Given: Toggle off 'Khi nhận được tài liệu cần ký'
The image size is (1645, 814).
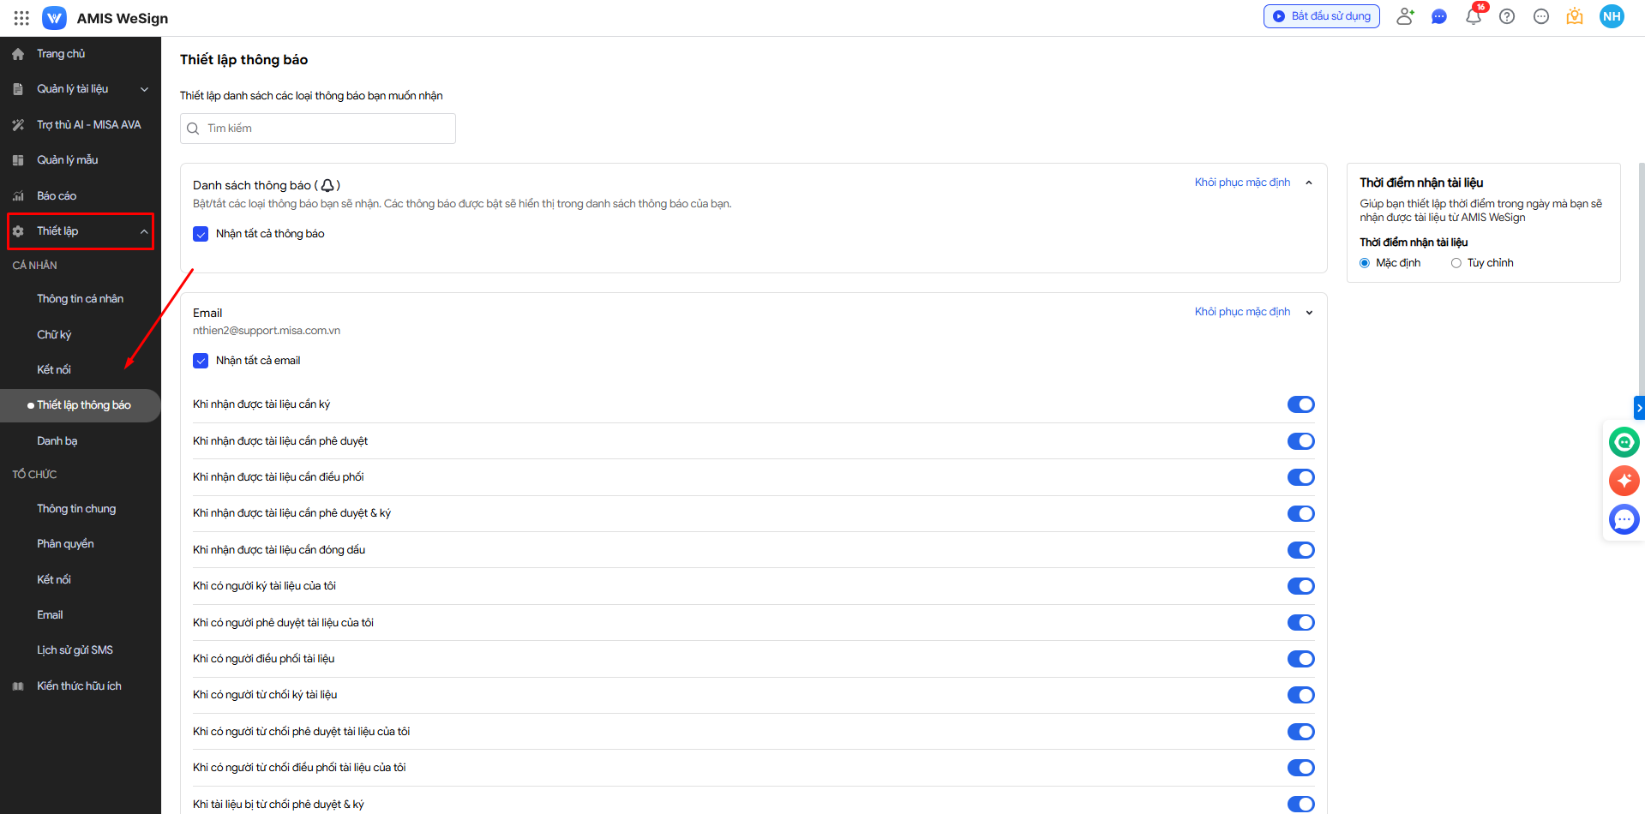Looking at the screenshot, I should pos(1300,404).
